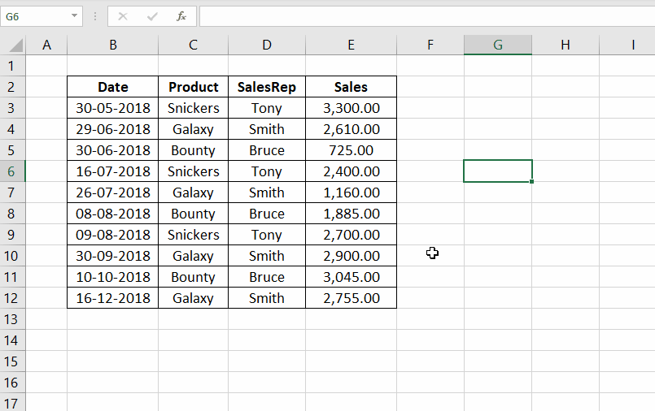This screenshot has height=411, width=655.
Task: Click the Bounty cell in row 11
Action: click(194, 277)
